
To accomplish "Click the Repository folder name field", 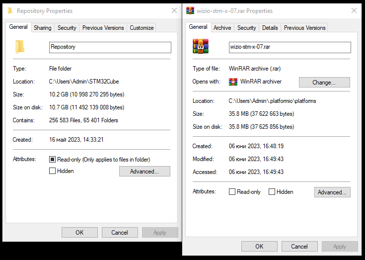I will (x=110, y=47).
